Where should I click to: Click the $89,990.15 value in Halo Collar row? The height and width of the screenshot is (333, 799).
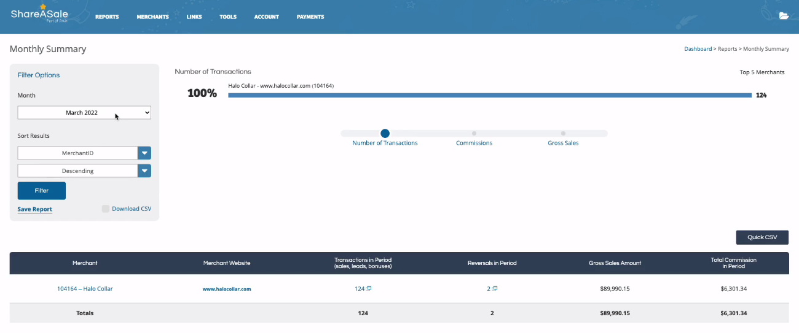click(615, 289)
